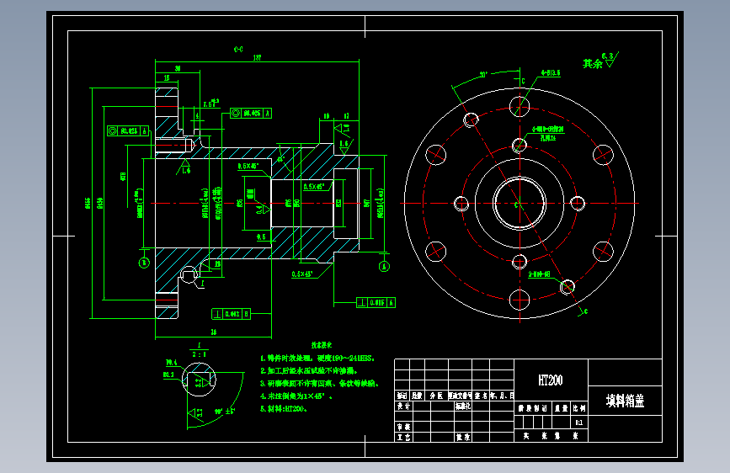Click technical note 3 about surface defects

pos(320,384)
